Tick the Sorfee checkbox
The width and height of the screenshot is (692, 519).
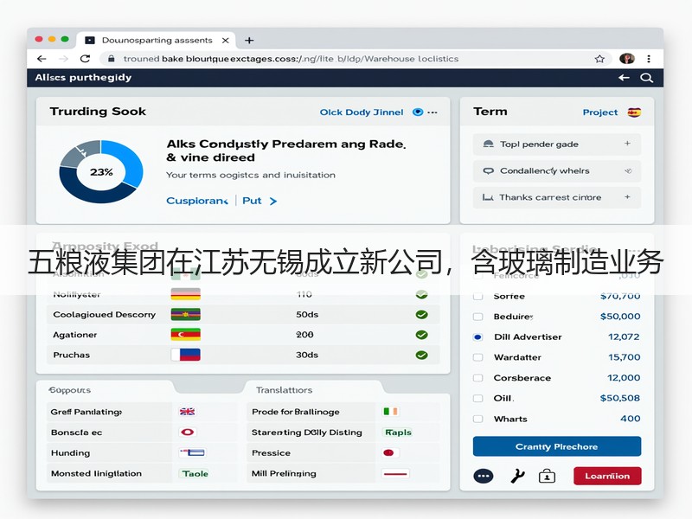tap(477, 296)
